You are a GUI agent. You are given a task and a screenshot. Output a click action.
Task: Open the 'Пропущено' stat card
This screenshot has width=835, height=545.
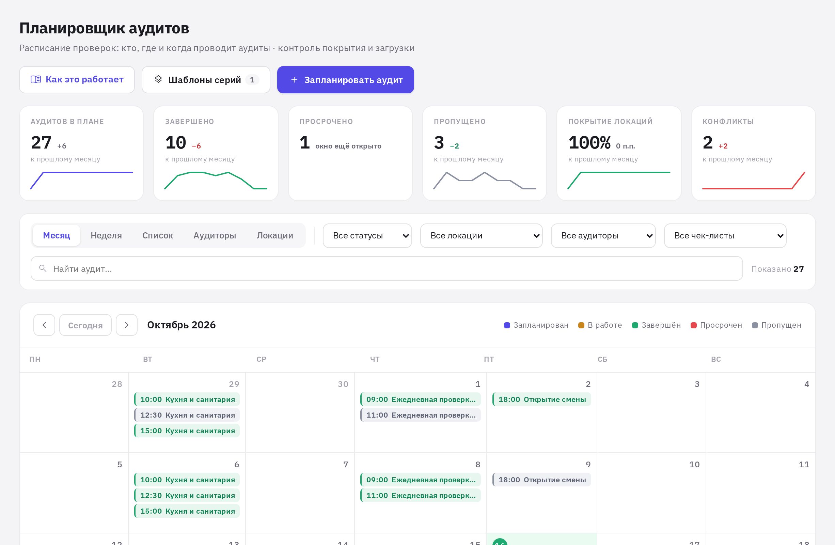click(485, 153)
